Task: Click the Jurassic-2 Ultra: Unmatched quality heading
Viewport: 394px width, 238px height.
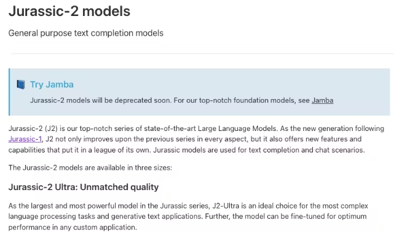Action: pyautogui.click(x=84, y=187)
